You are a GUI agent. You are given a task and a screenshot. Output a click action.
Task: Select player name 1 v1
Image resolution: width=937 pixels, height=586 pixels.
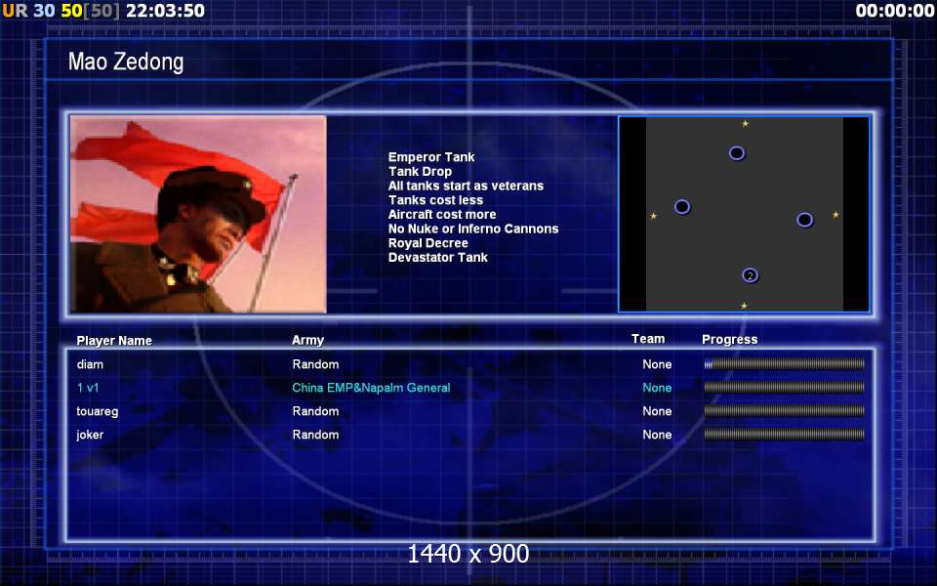(x=88, y=388)
